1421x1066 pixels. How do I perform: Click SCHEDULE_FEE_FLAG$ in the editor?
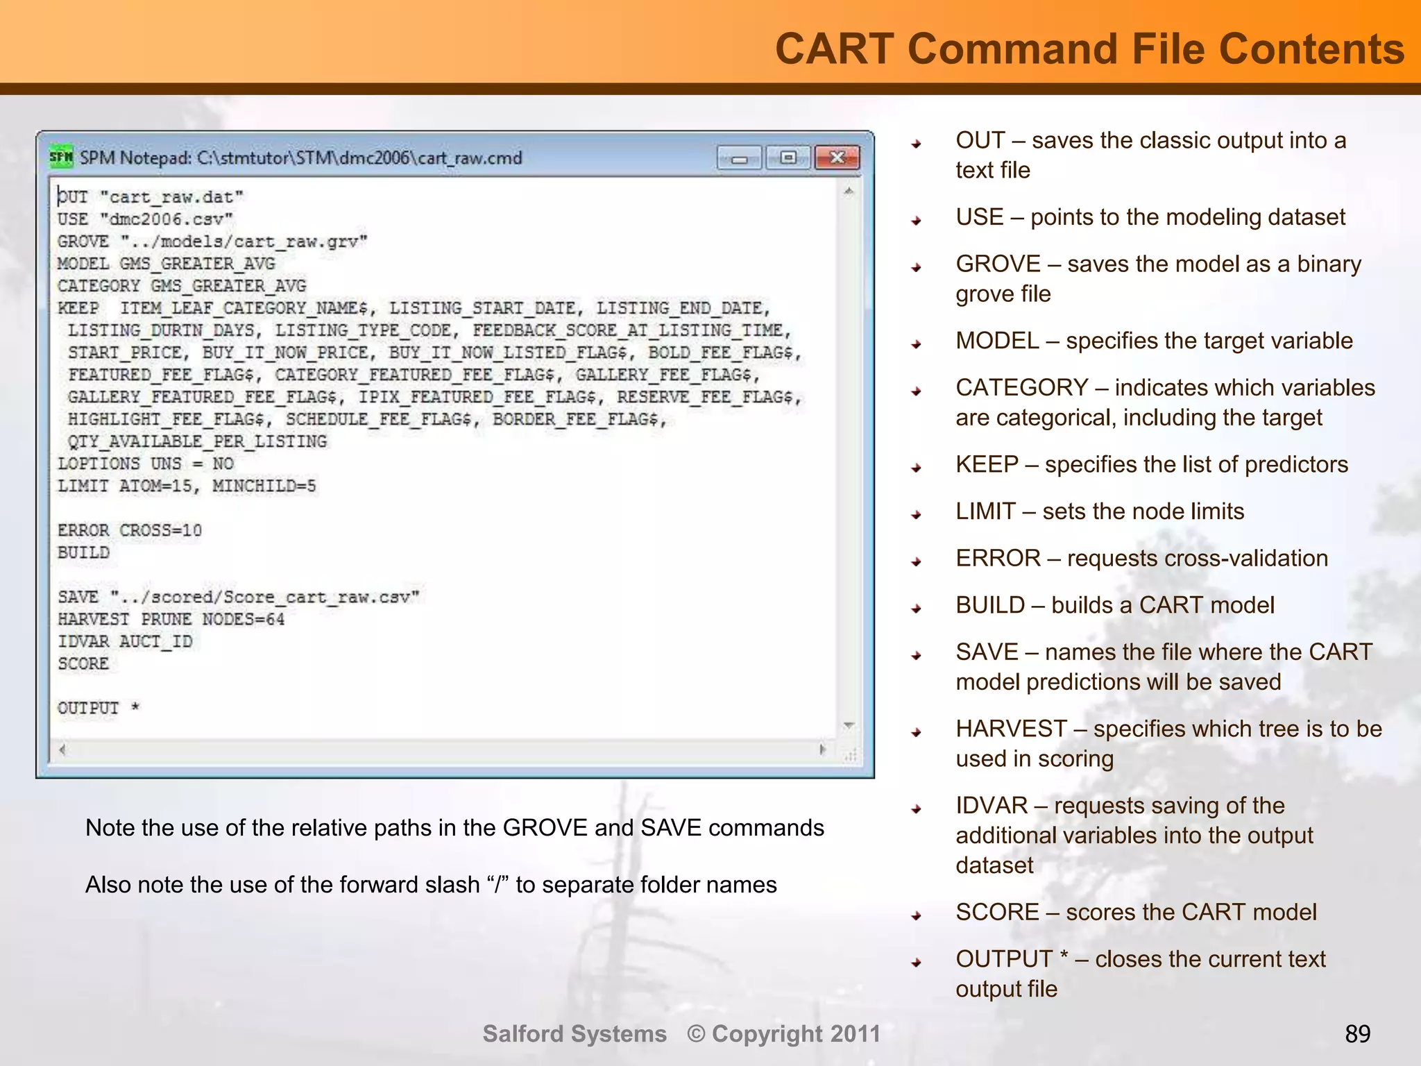[379, 419]
